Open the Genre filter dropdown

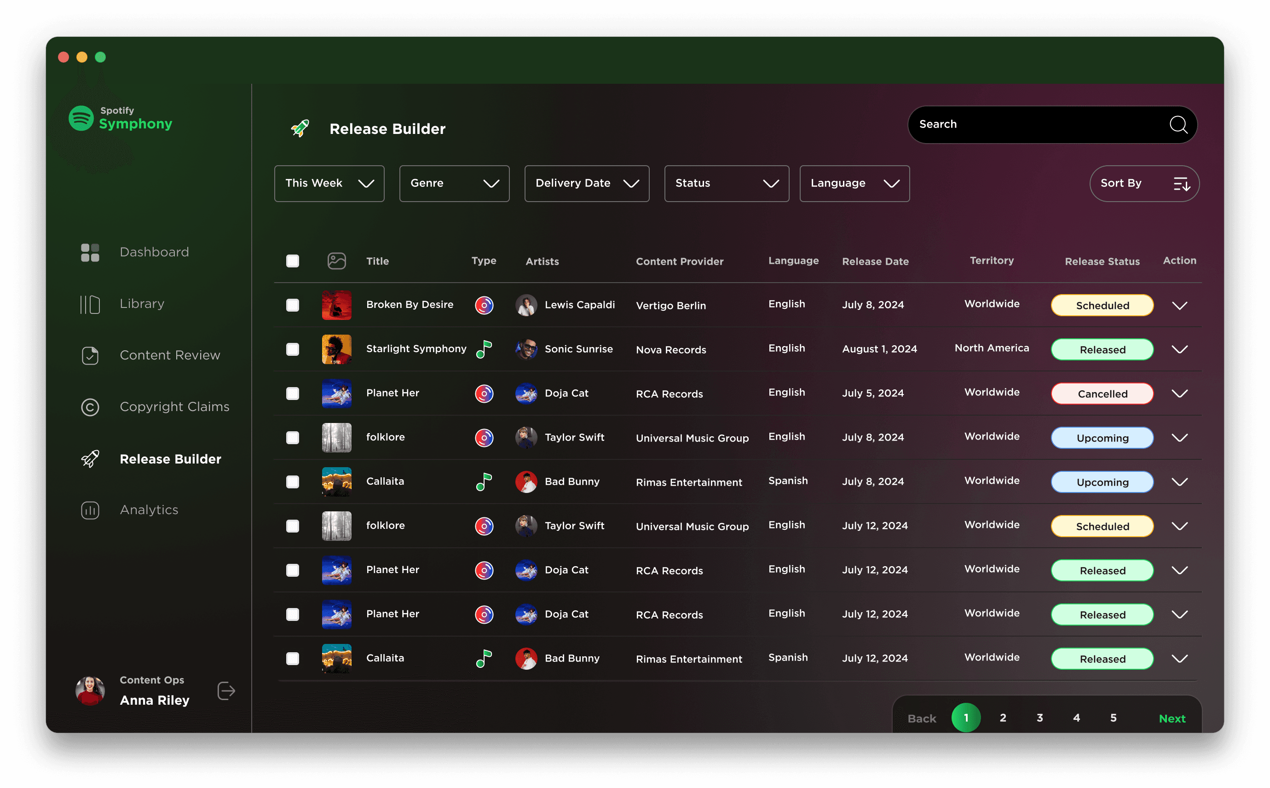coord(454,184)
